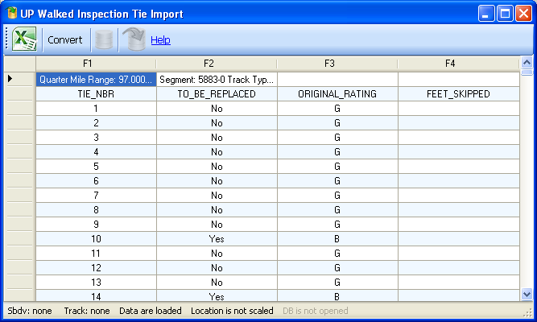Click the TIE_NBR header cell
The height and width of the screenshot is (322, 537).
[x=96, y=94]
